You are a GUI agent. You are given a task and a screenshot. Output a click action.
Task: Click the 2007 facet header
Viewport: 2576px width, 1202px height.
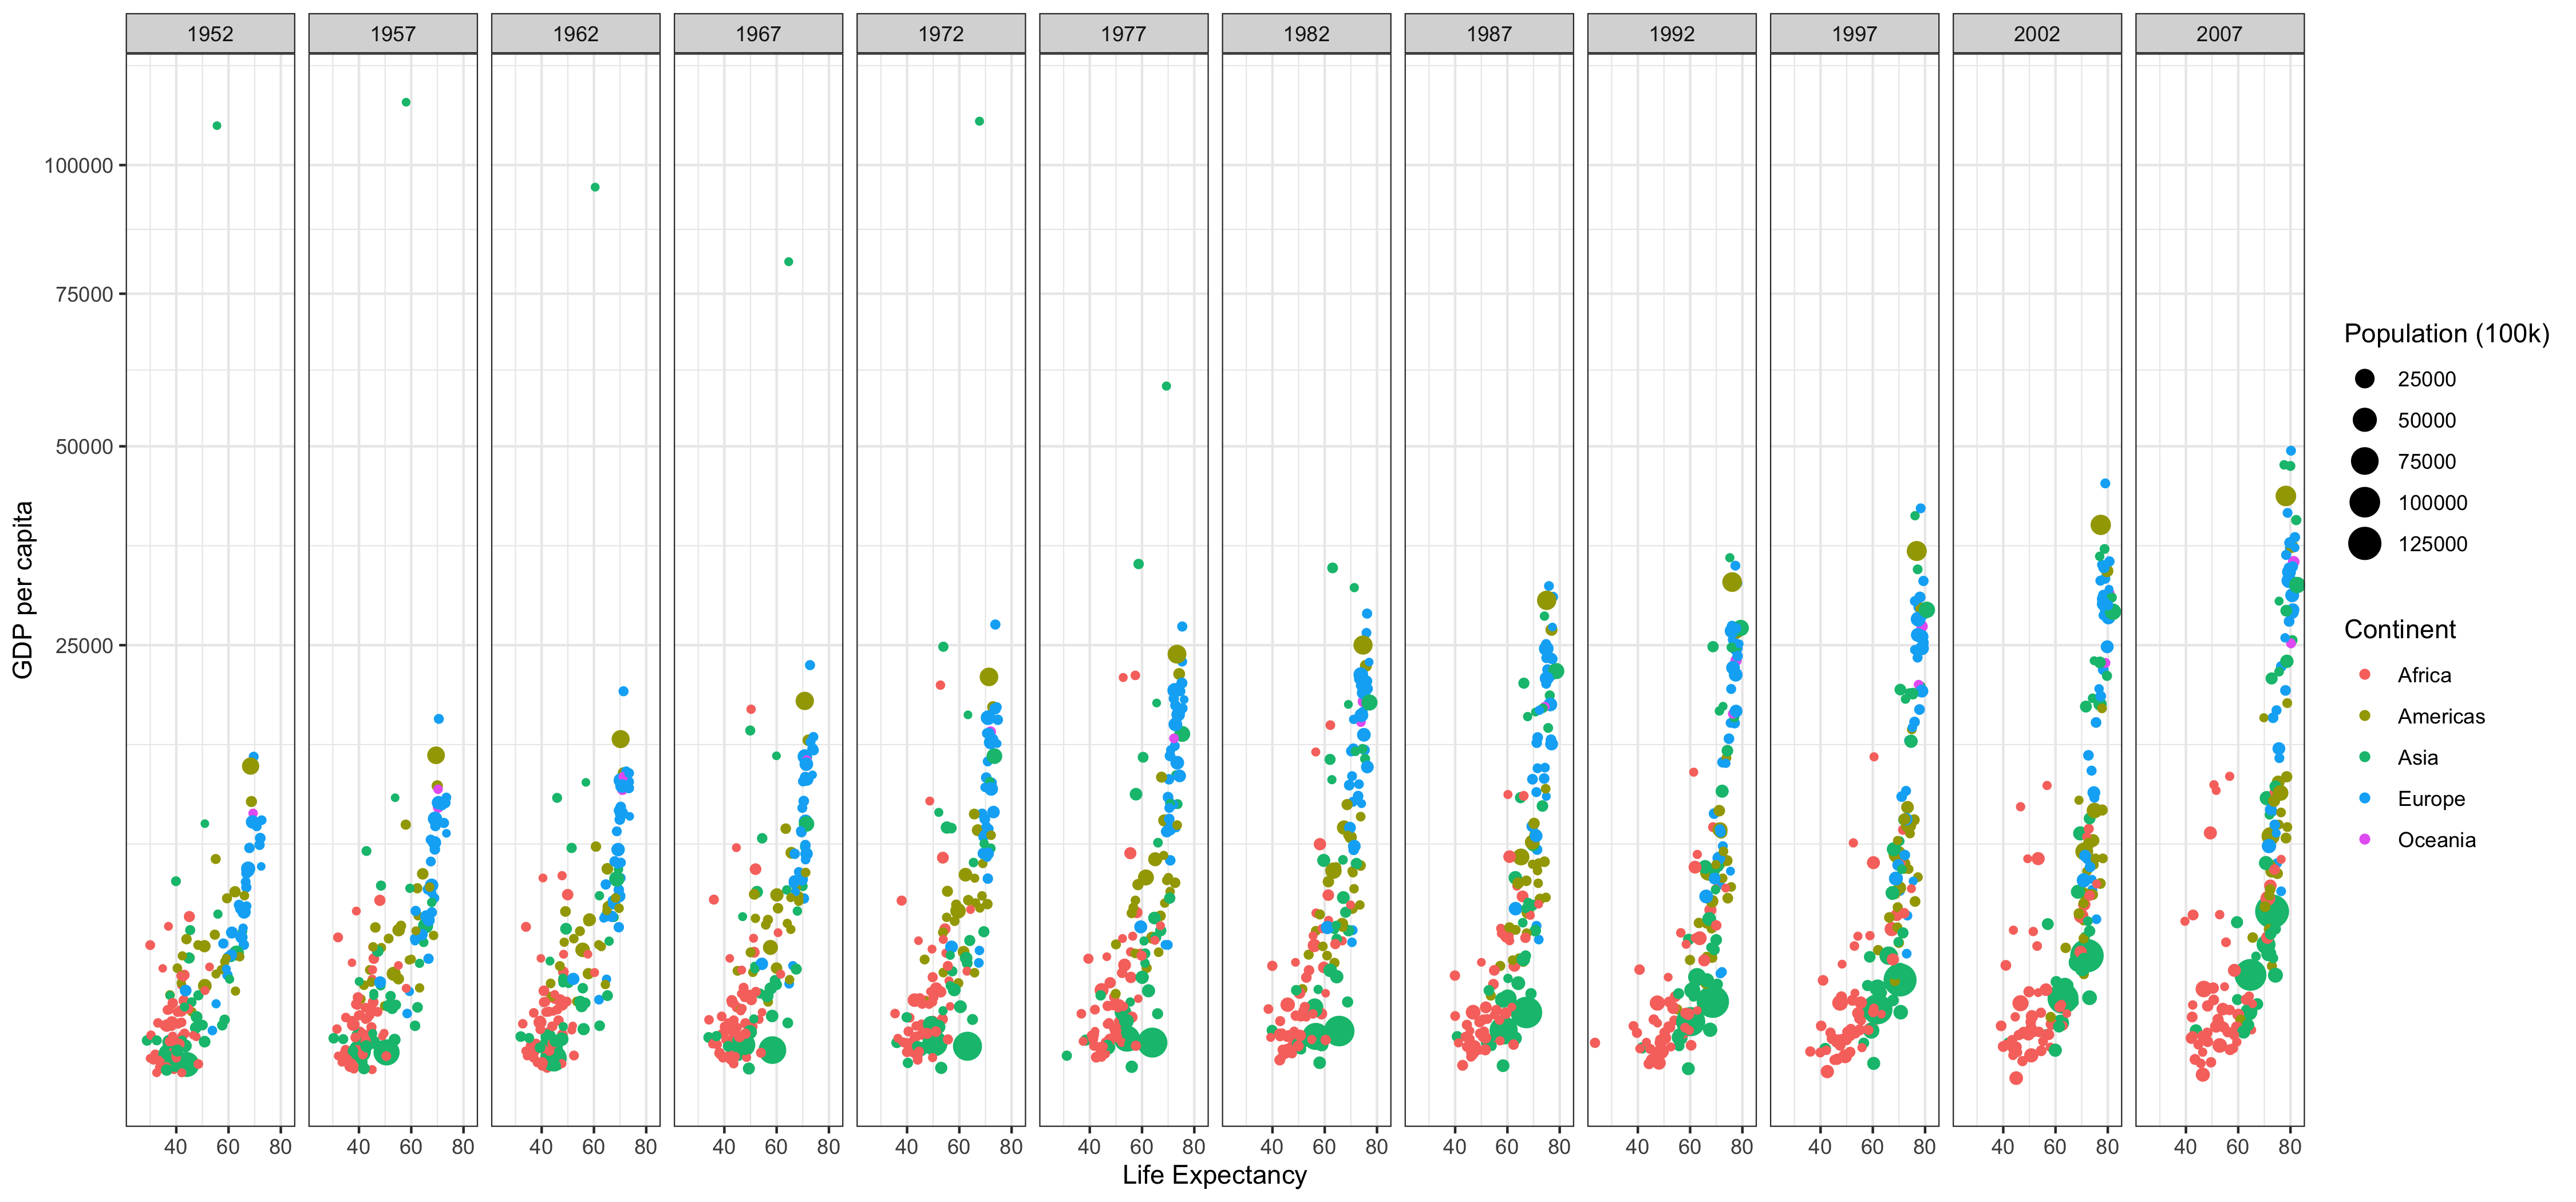(x=2220, y=33)
